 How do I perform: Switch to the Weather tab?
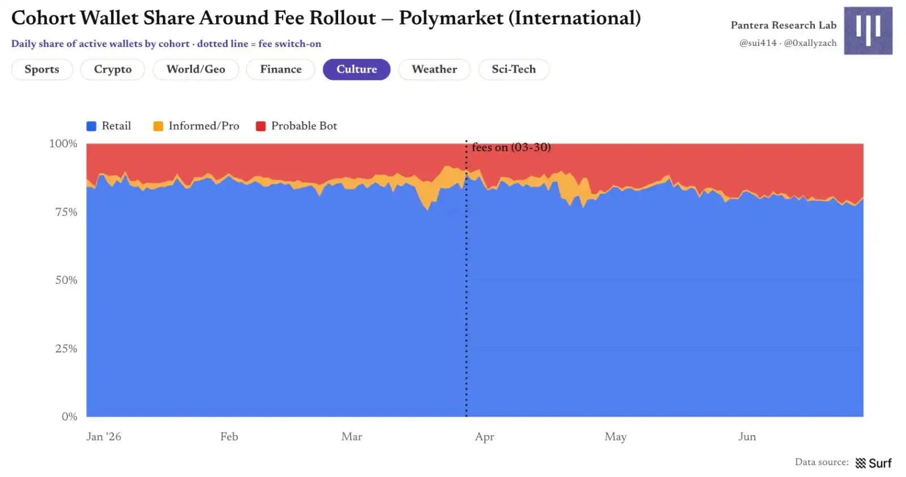point(434,69)
